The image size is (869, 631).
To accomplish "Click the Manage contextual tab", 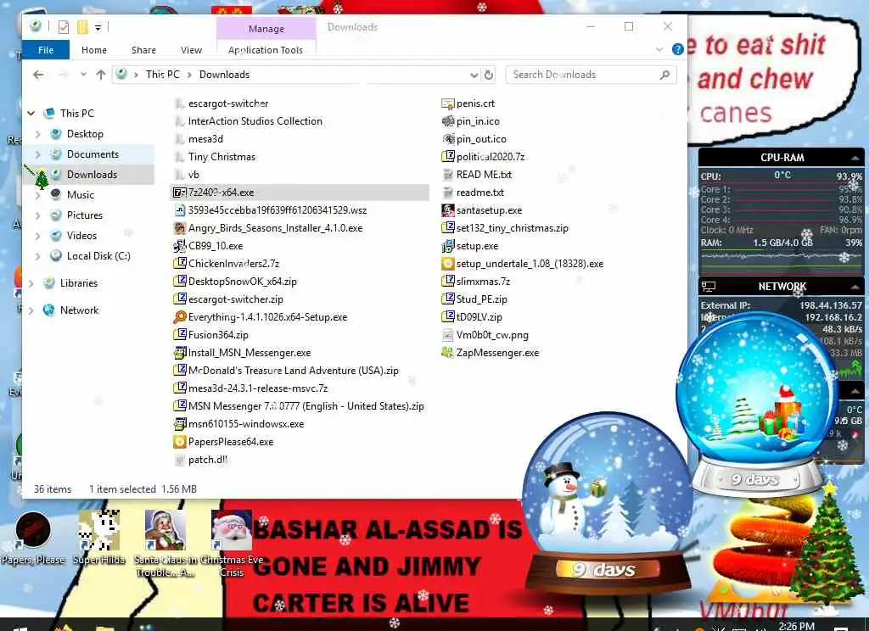I will click(x=266, y=29).
